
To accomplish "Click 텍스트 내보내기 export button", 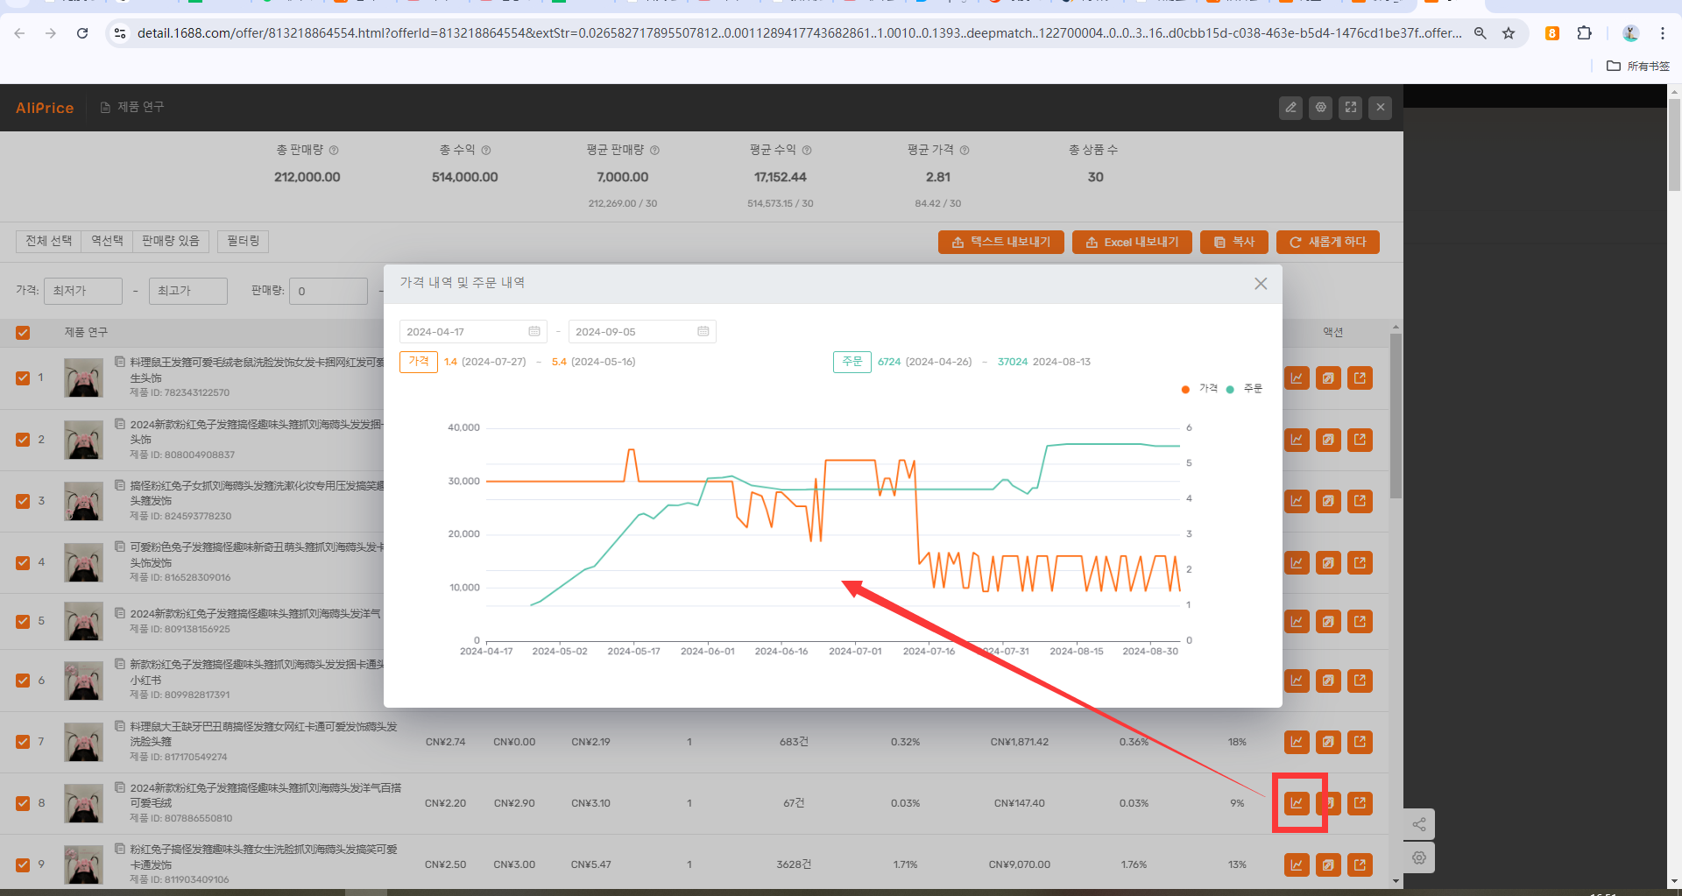I will click(x=1001, y=242).
